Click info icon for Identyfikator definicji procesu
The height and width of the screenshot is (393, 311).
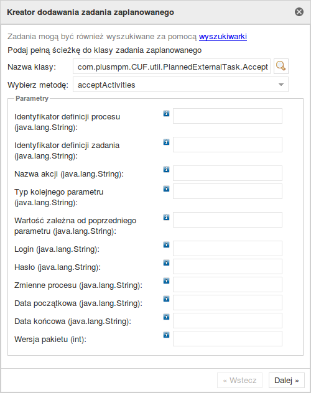click(167, 114)
